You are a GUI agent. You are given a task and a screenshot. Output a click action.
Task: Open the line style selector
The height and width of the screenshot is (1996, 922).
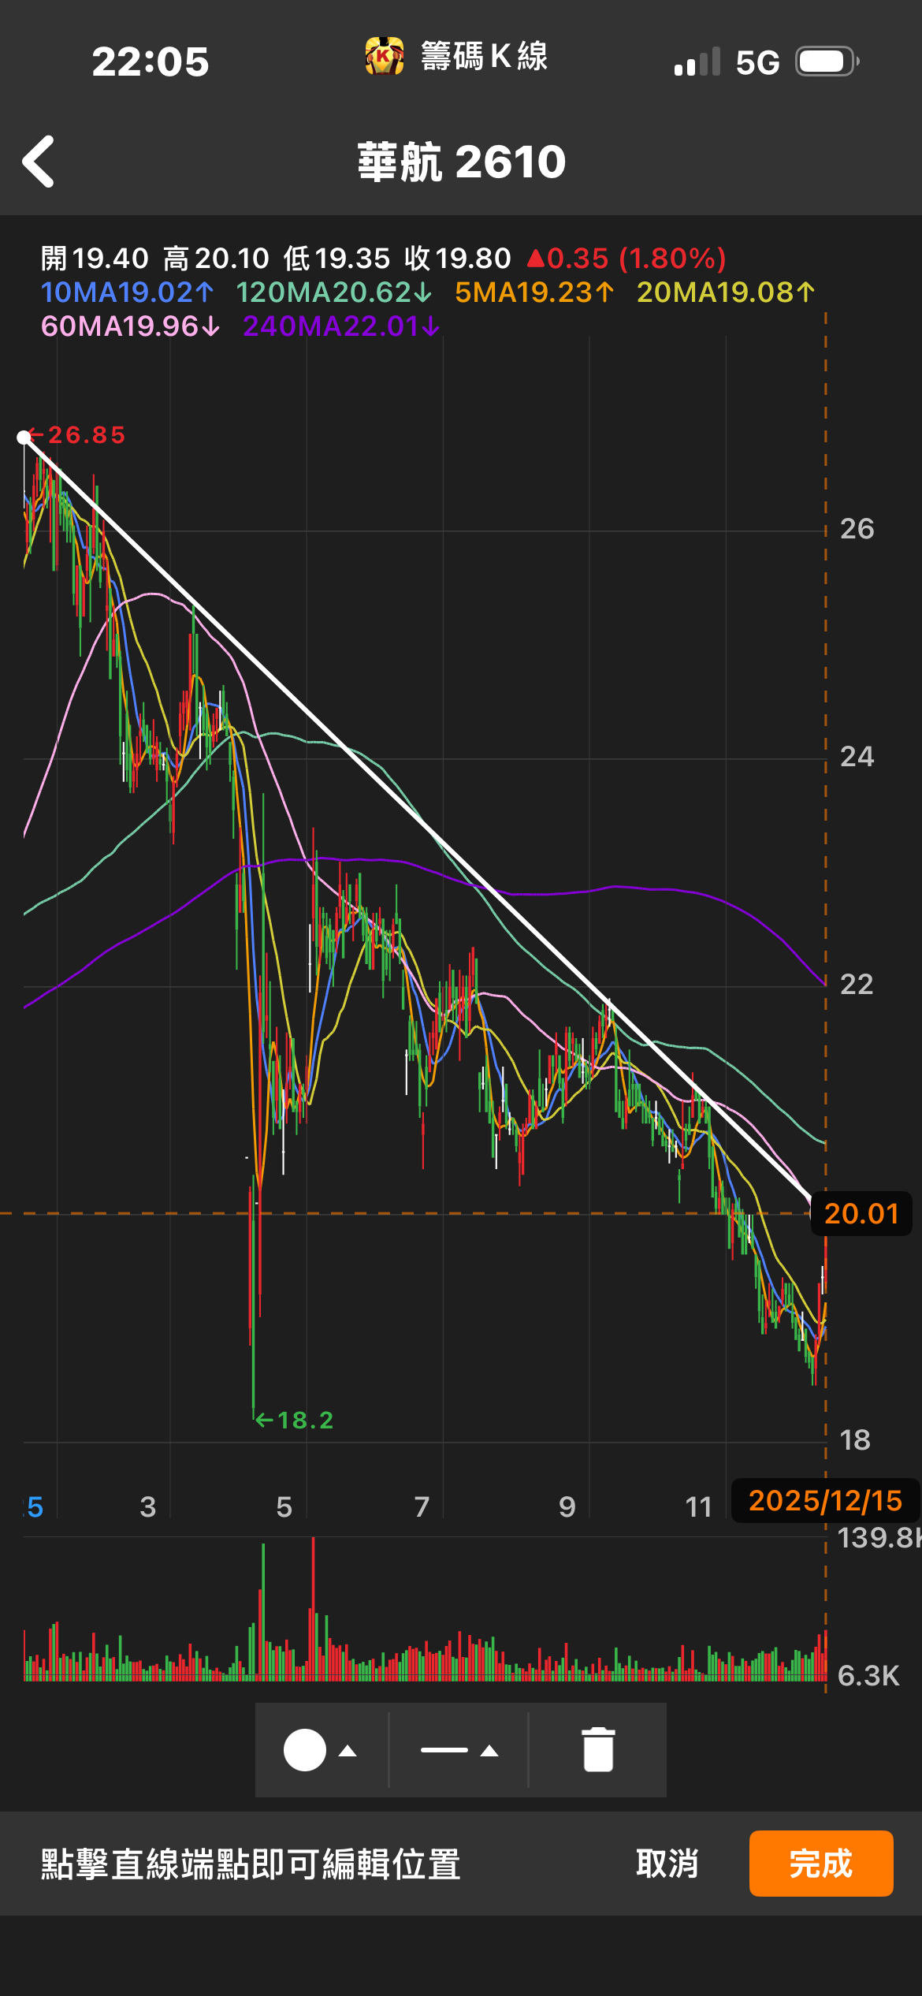pyautogui.click(x=444, y=1750)
